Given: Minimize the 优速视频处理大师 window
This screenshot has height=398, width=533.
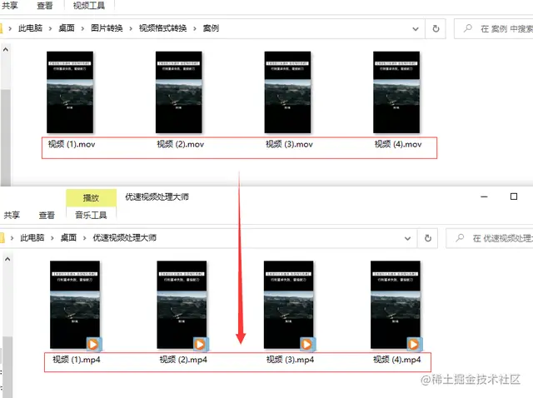Looking at the screenshot, I should pos(484,197).
